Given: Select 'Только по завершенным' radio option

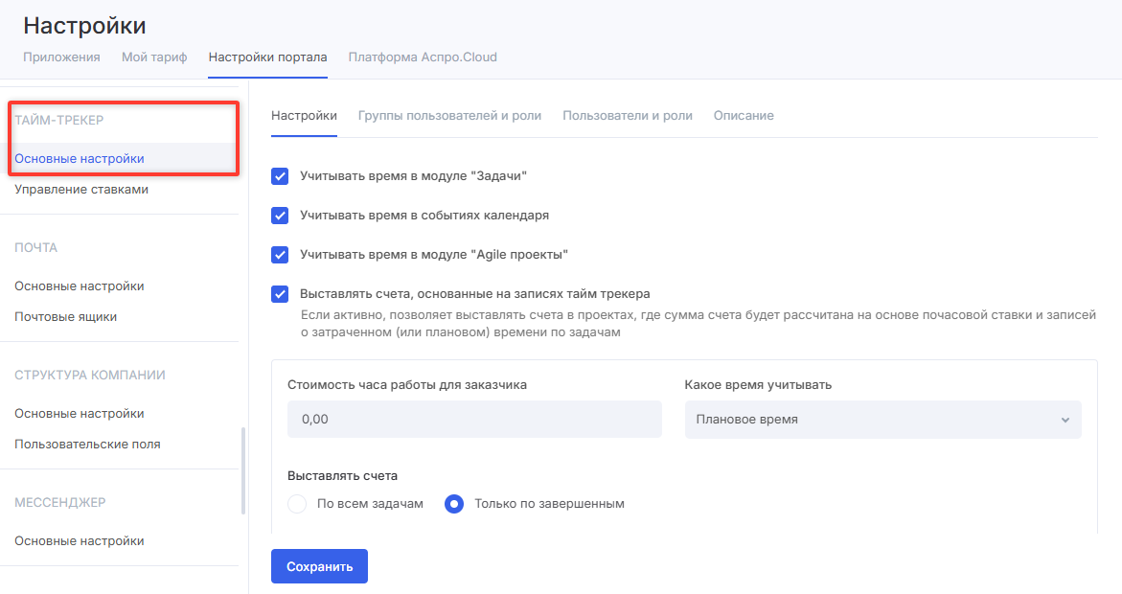Looking at the screenshot, I should [454, 504].
